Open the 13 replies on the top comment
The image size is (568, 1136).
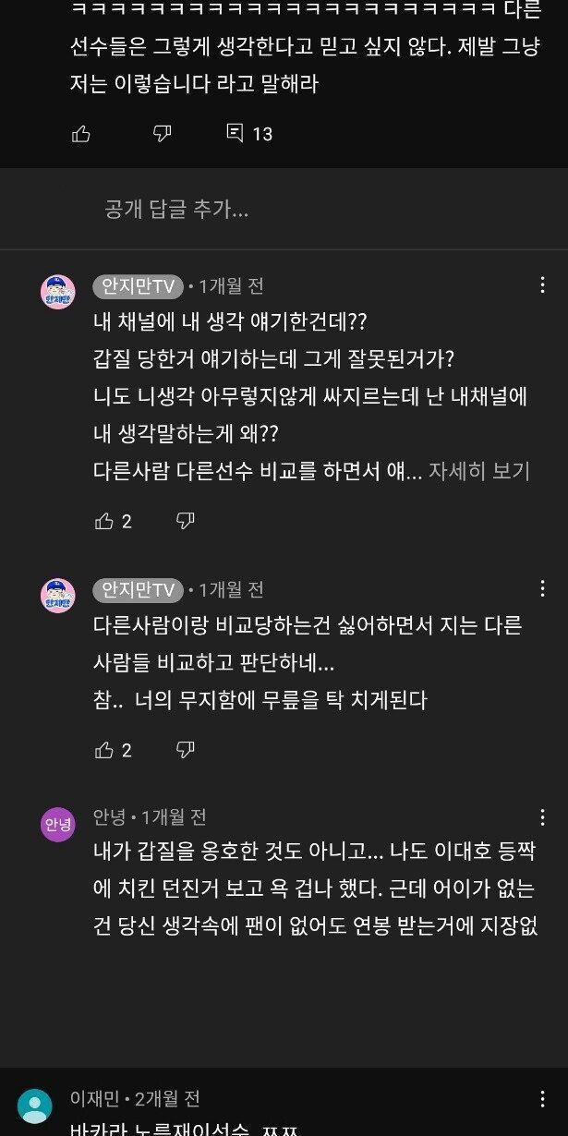tap(249, 134)
